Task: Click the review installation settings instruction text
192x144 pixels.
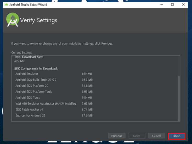Action: tap(62, 43)
